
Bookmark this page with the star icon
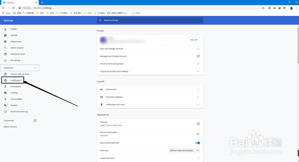[263, 8]
